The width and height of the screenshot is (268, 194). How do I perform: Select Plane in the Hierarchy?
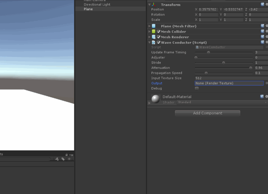[88, 9]
